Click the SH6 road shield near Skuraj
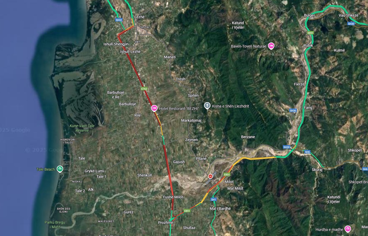The image size is (368, 236). point(307,152)
